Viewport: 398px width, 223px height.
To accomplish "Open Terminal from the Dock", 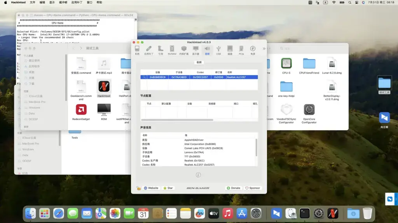I will click(305, 213).
